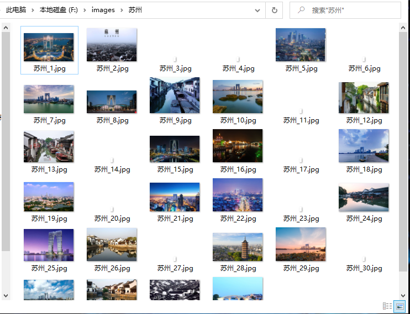
Task: Select the 苏州_10.jpg thumbnail
Action: click(x=238, y=97)
